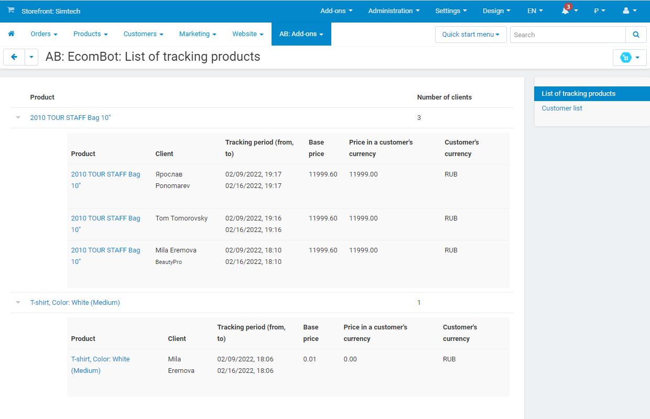Open the EN language dropdown
The height and width of the screenshot is (419, 650).
pyautogui.click(x=534, y=10)
